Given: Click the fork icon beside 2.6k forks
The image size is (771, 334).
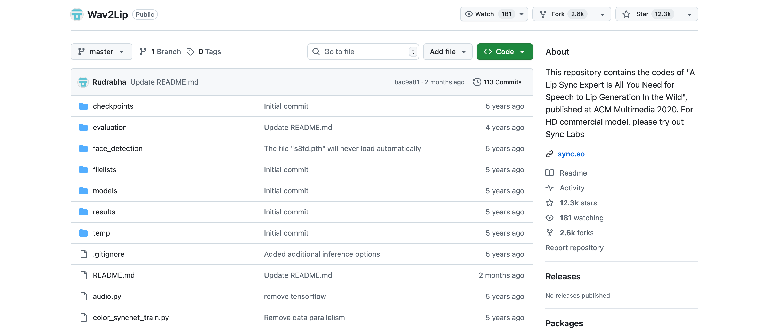Looking at the screenshot, I should (x=550, y=233).
